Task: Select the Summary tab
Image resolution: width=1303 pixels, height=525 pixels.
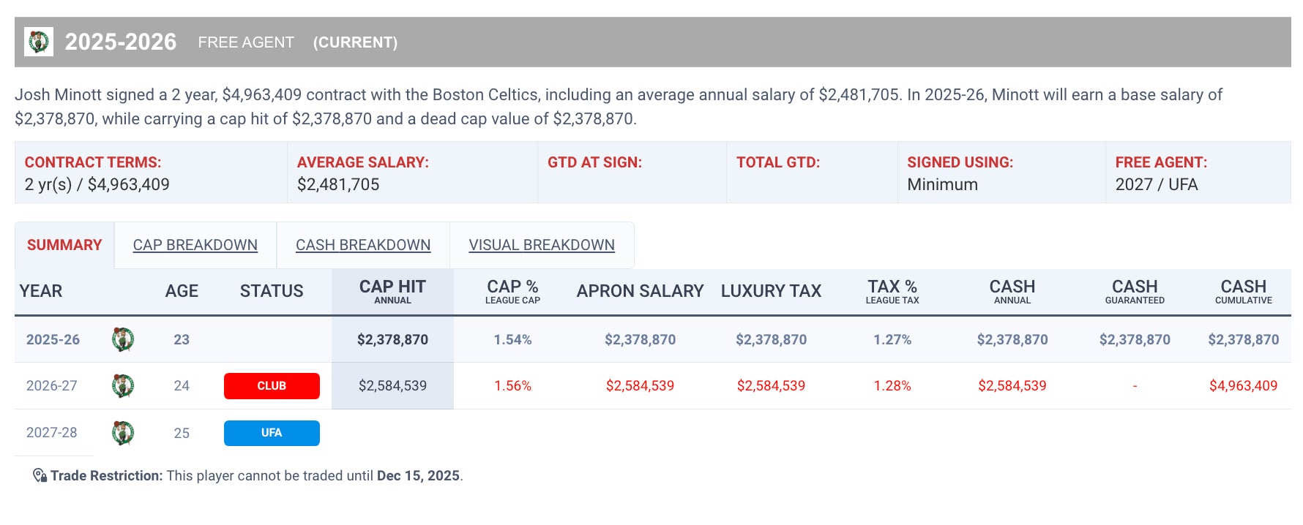Action: (64, 245)
